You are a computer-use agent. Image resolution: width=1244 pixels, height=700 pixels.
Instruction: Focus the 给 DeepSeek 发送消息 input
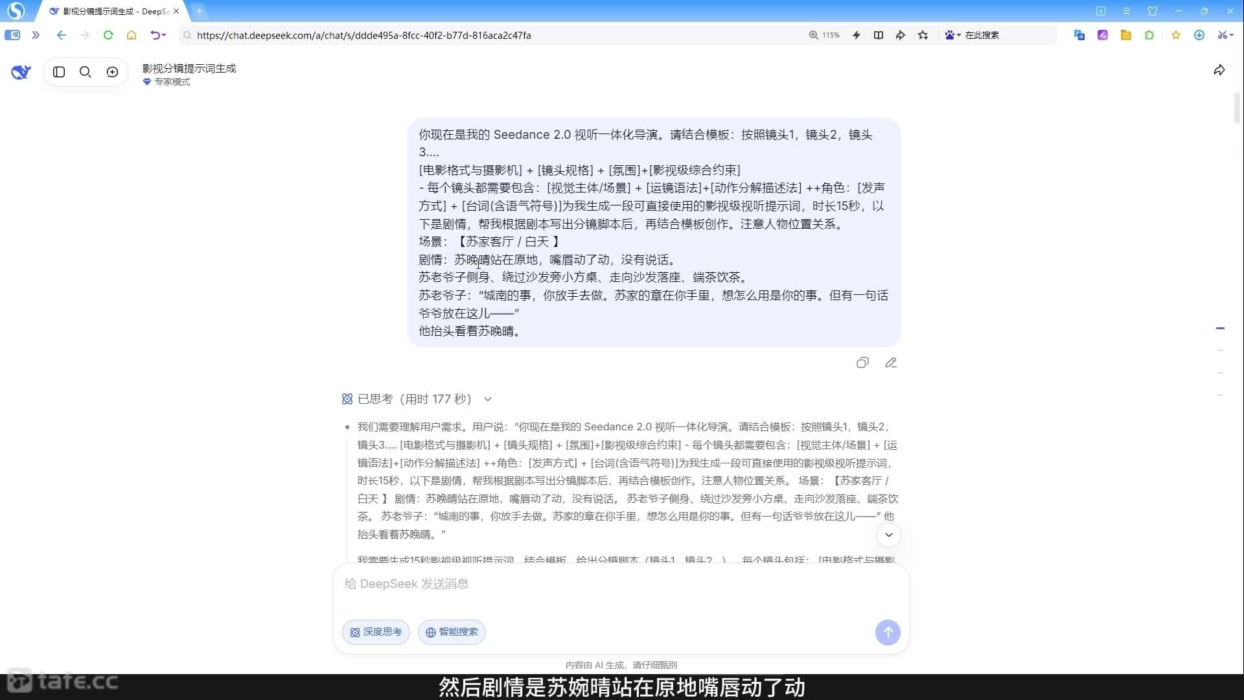tap(621, 584)
